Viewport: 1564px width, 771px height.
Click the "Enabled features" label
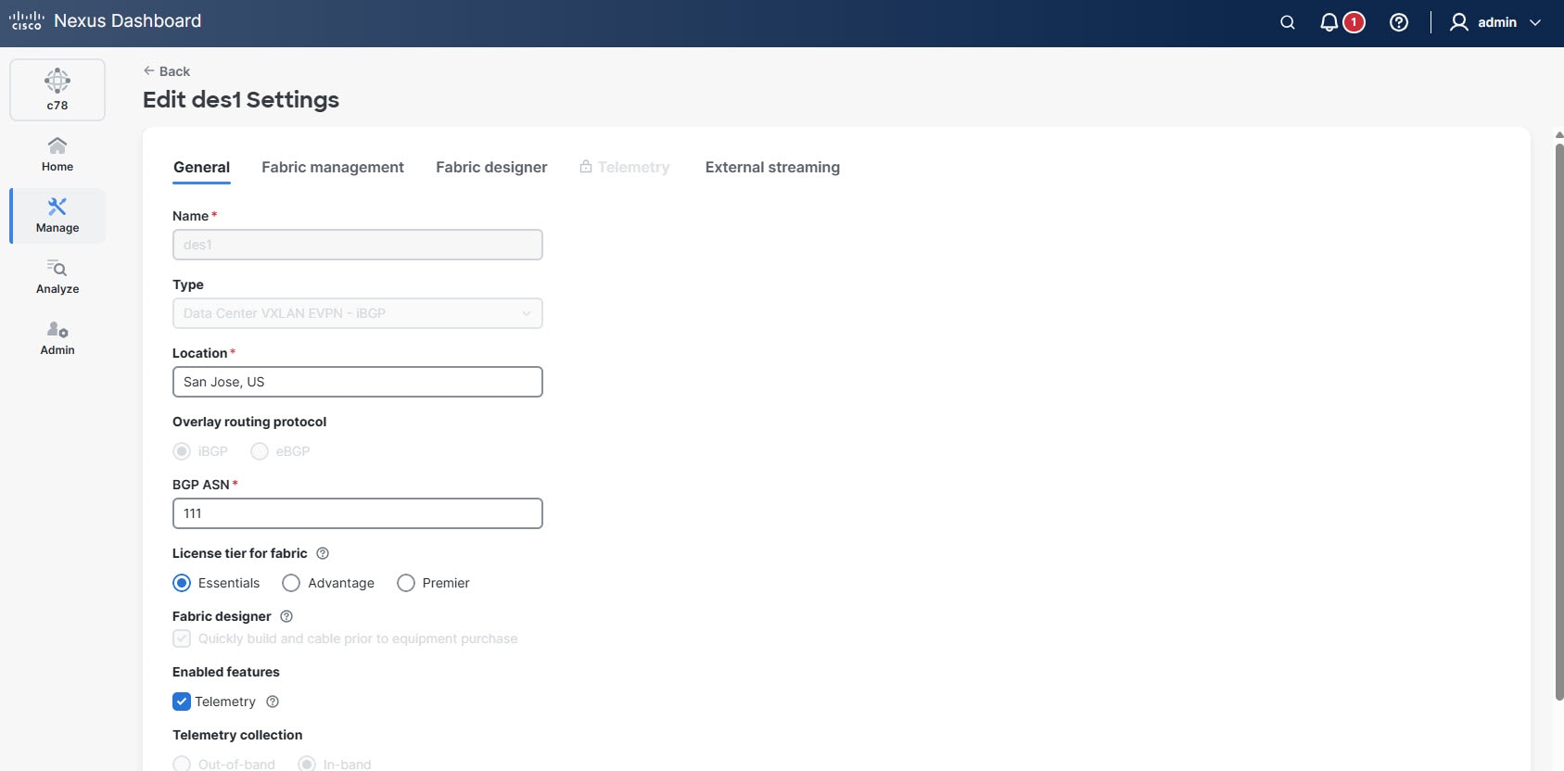(x=226, y=672)
